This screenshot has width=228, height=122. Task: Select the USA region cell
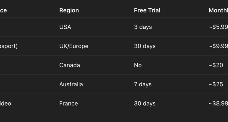(65, 27)
